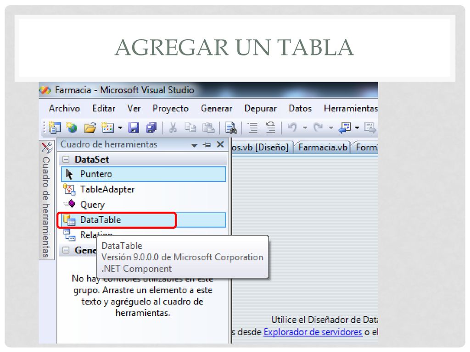This screenshot has width=470, height=352.
Task: Click the Visual Studio title bar icon
Action: (x=45, y=90)
